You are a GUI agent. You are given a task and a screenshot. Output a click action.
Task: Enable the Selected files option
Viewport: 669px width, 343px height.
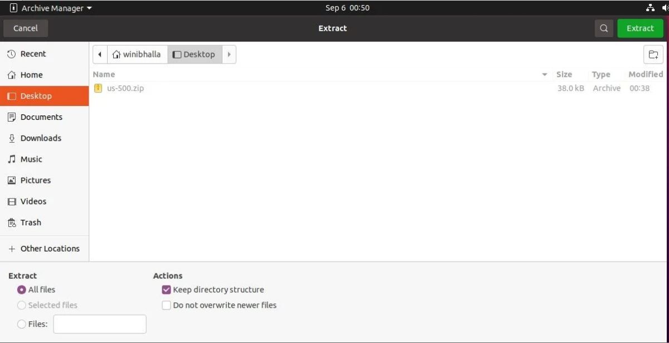tap(21, 305)
